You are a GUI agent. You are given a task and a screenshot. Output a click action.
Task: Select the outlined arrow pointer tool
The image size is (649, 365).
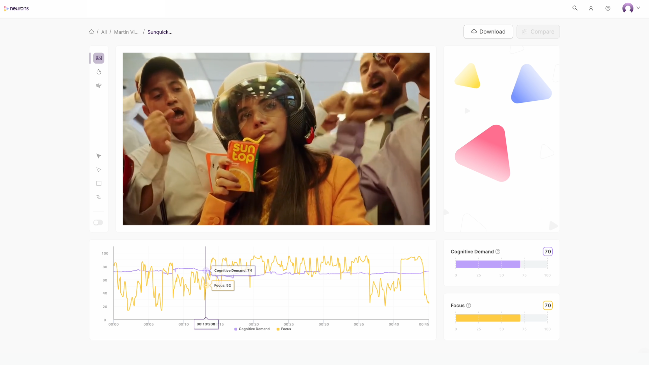click(99, 170)
